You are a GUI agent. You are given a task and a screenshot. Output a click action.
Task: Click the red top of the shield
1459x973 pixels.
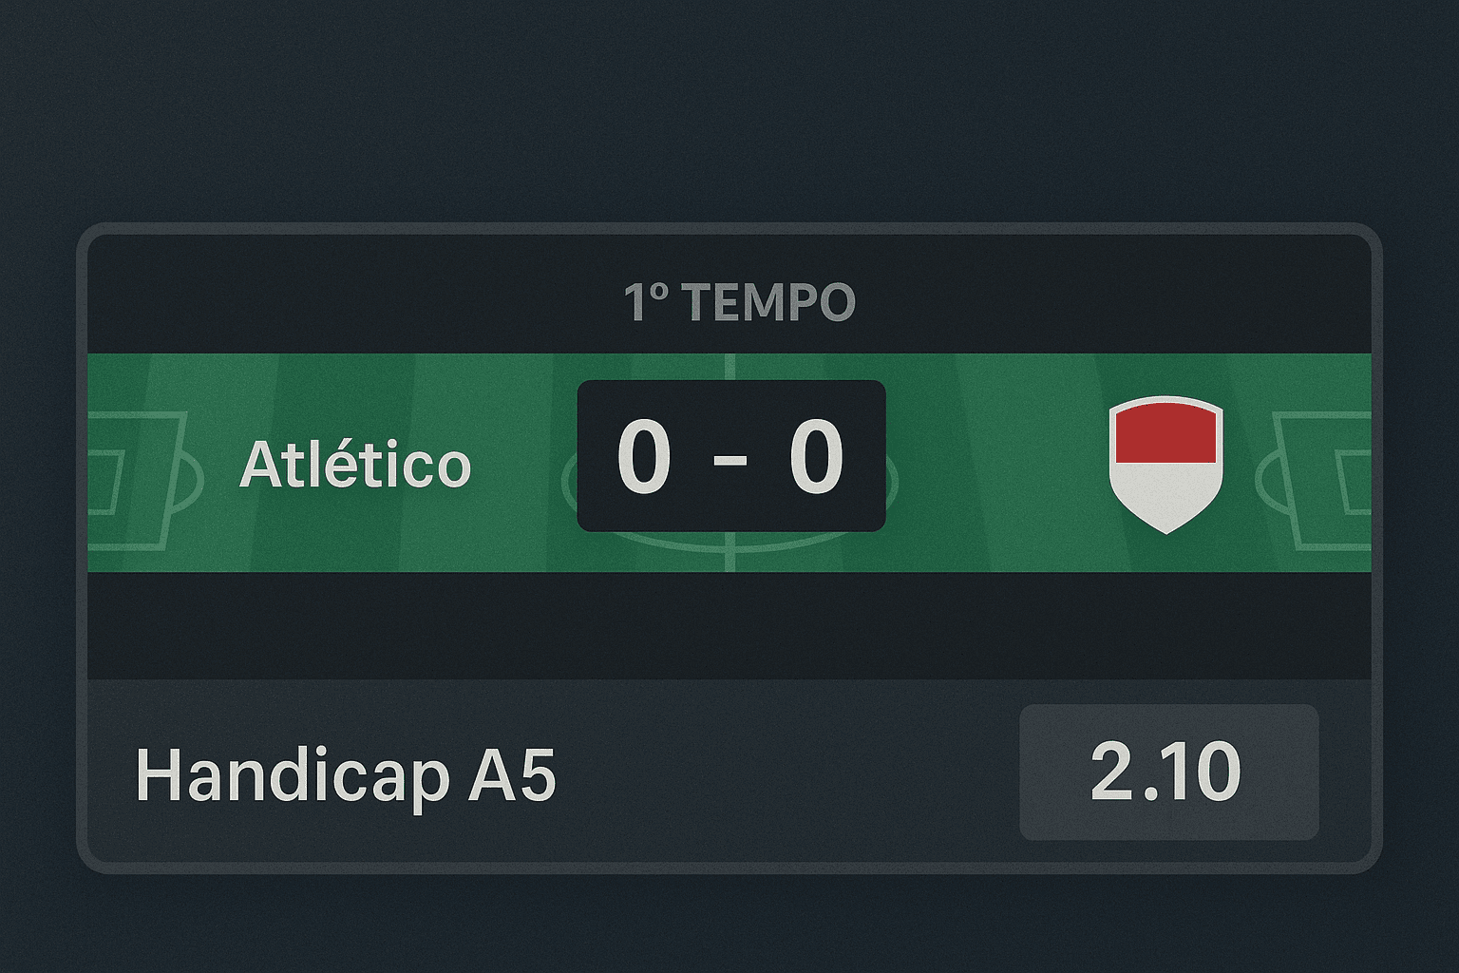[1165, 433]
